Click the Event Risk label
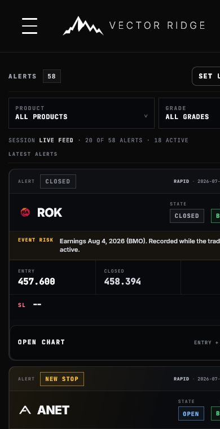This screenshot has width=220, height=429. [x=36, y=240]
